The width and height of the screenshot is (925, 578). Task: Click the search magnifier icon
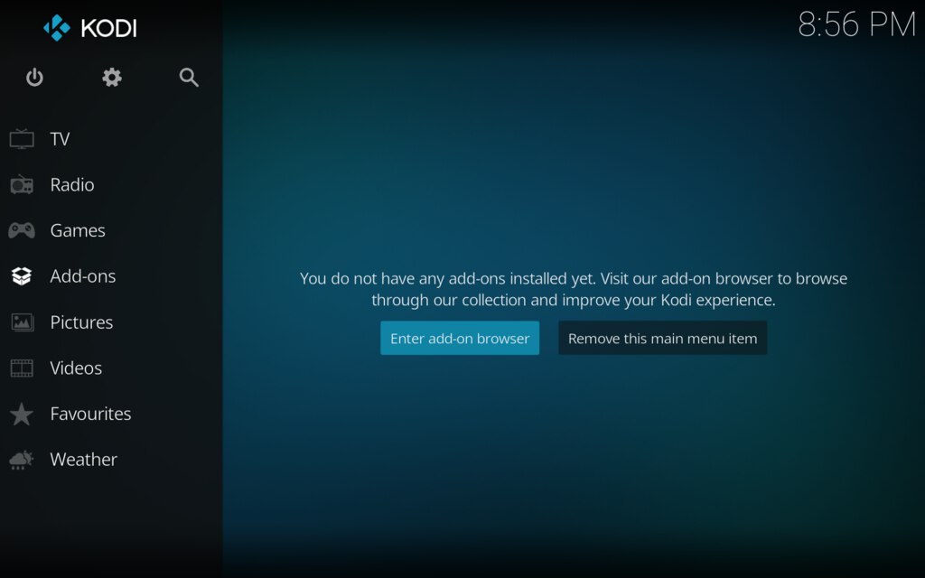(x=189, y=78)
